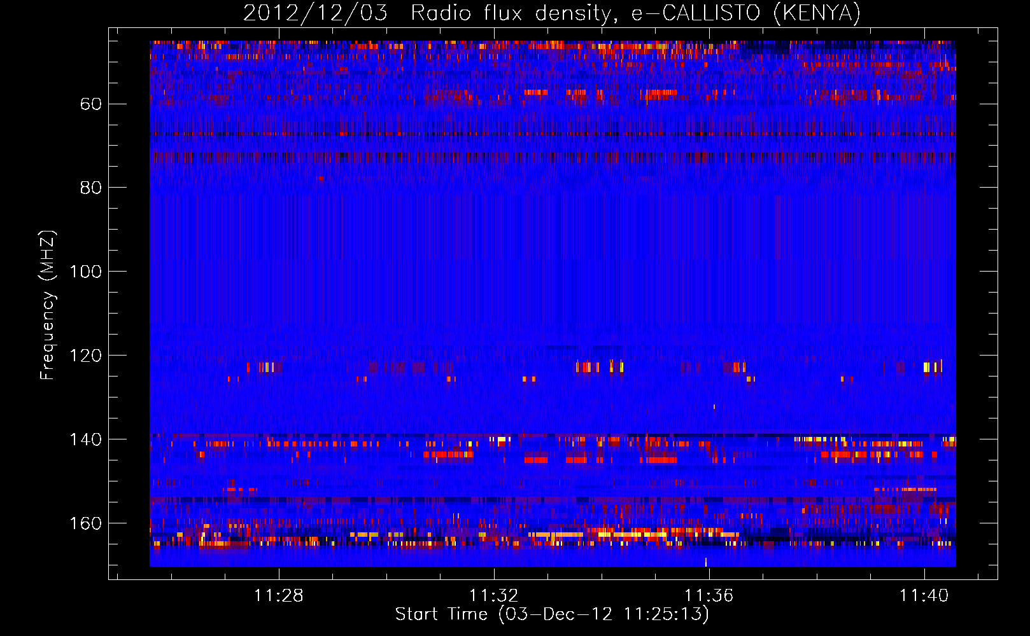
Task: Click the plot title mentioning e-CALLISTO (KENYA)
Action: click(x=552, y=13)
